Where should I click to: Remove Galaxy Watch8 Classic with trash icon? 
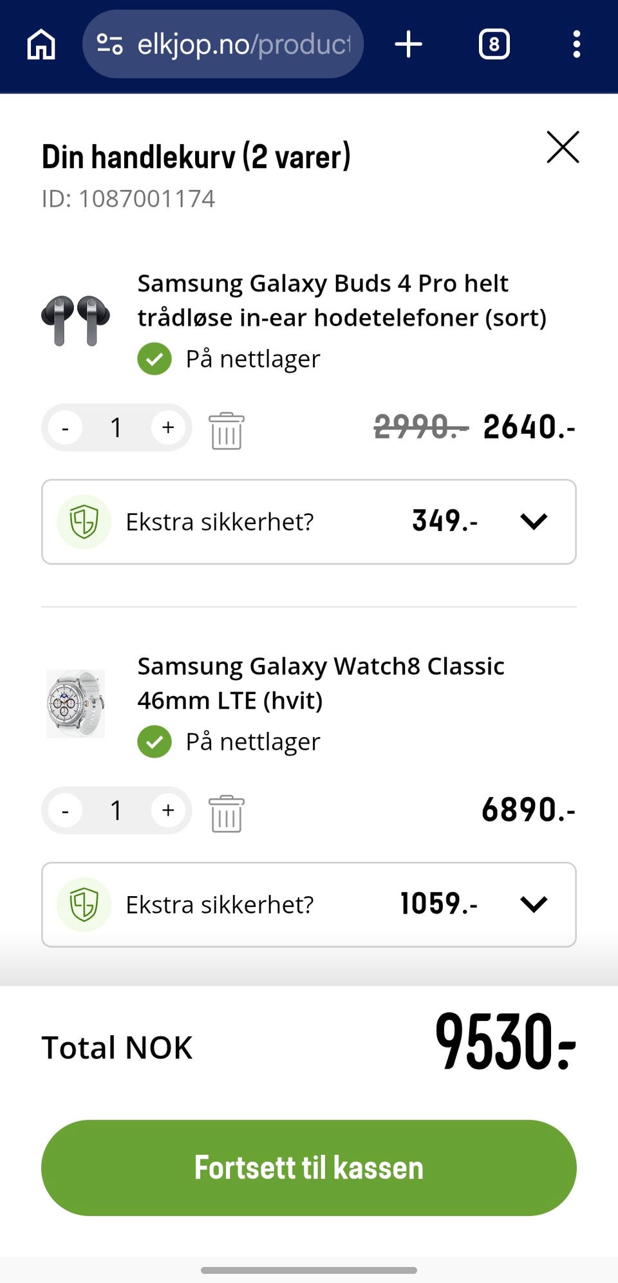[x=226, y=813]
